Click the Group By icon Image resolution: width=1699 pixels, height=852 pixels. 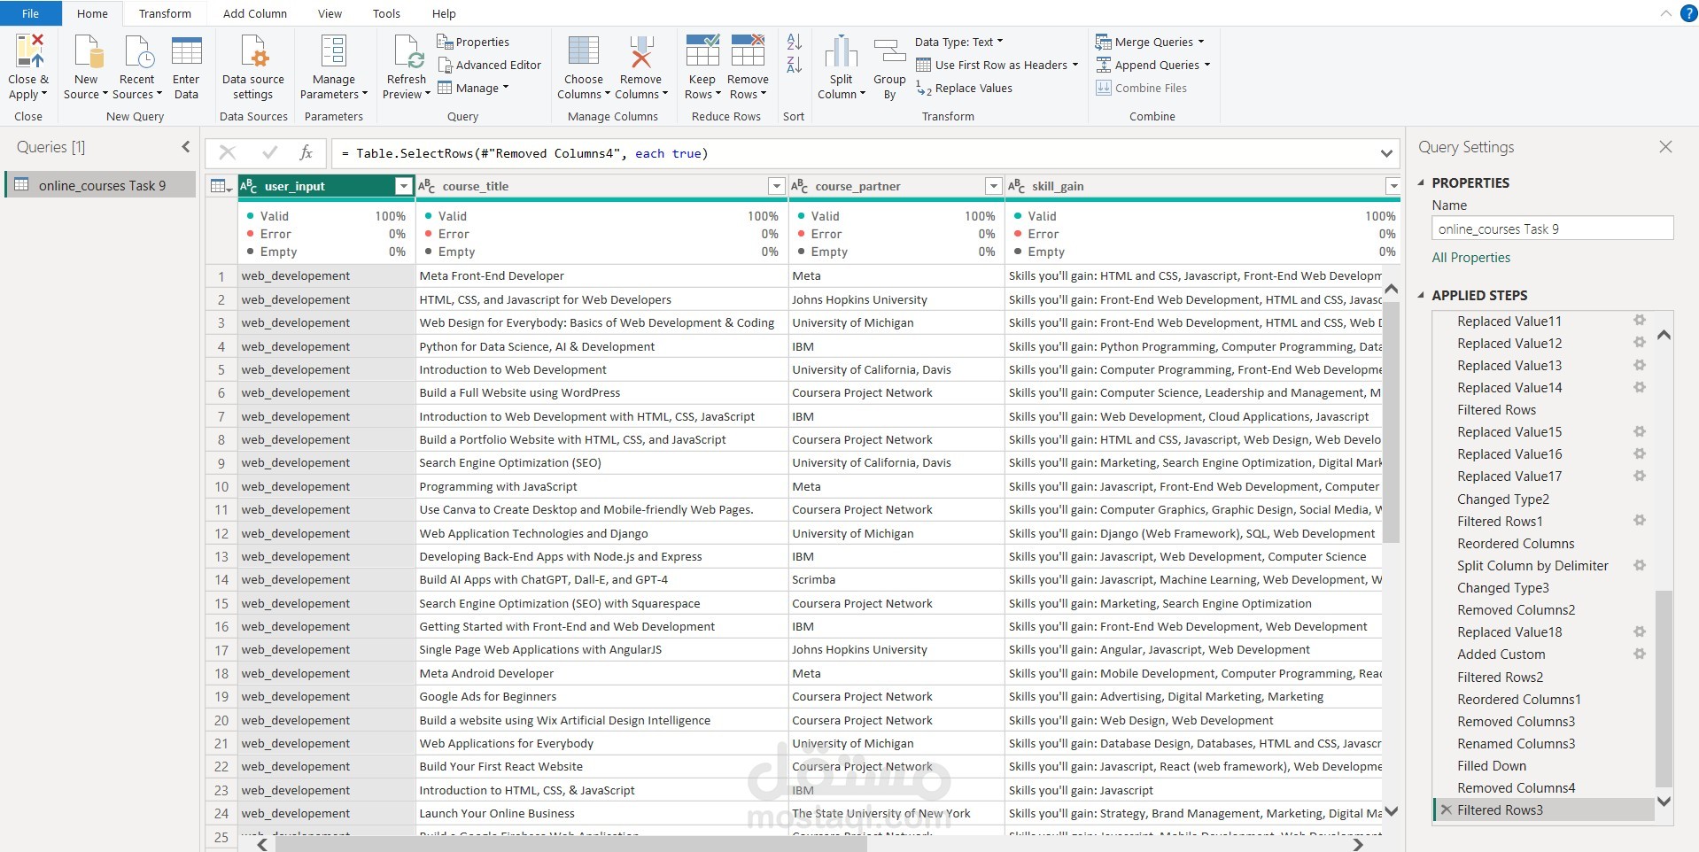coord(889,53)
